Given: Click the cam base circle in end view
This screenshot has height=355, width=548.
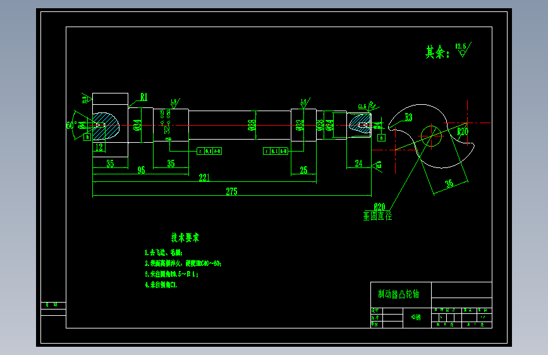Looking at the screenshot, I should [x=431, y=136].
